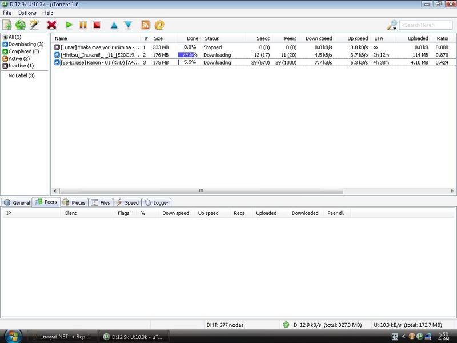Switch to the Peers tab
Screen dimensions: 457x343
(x=46, y=202)
